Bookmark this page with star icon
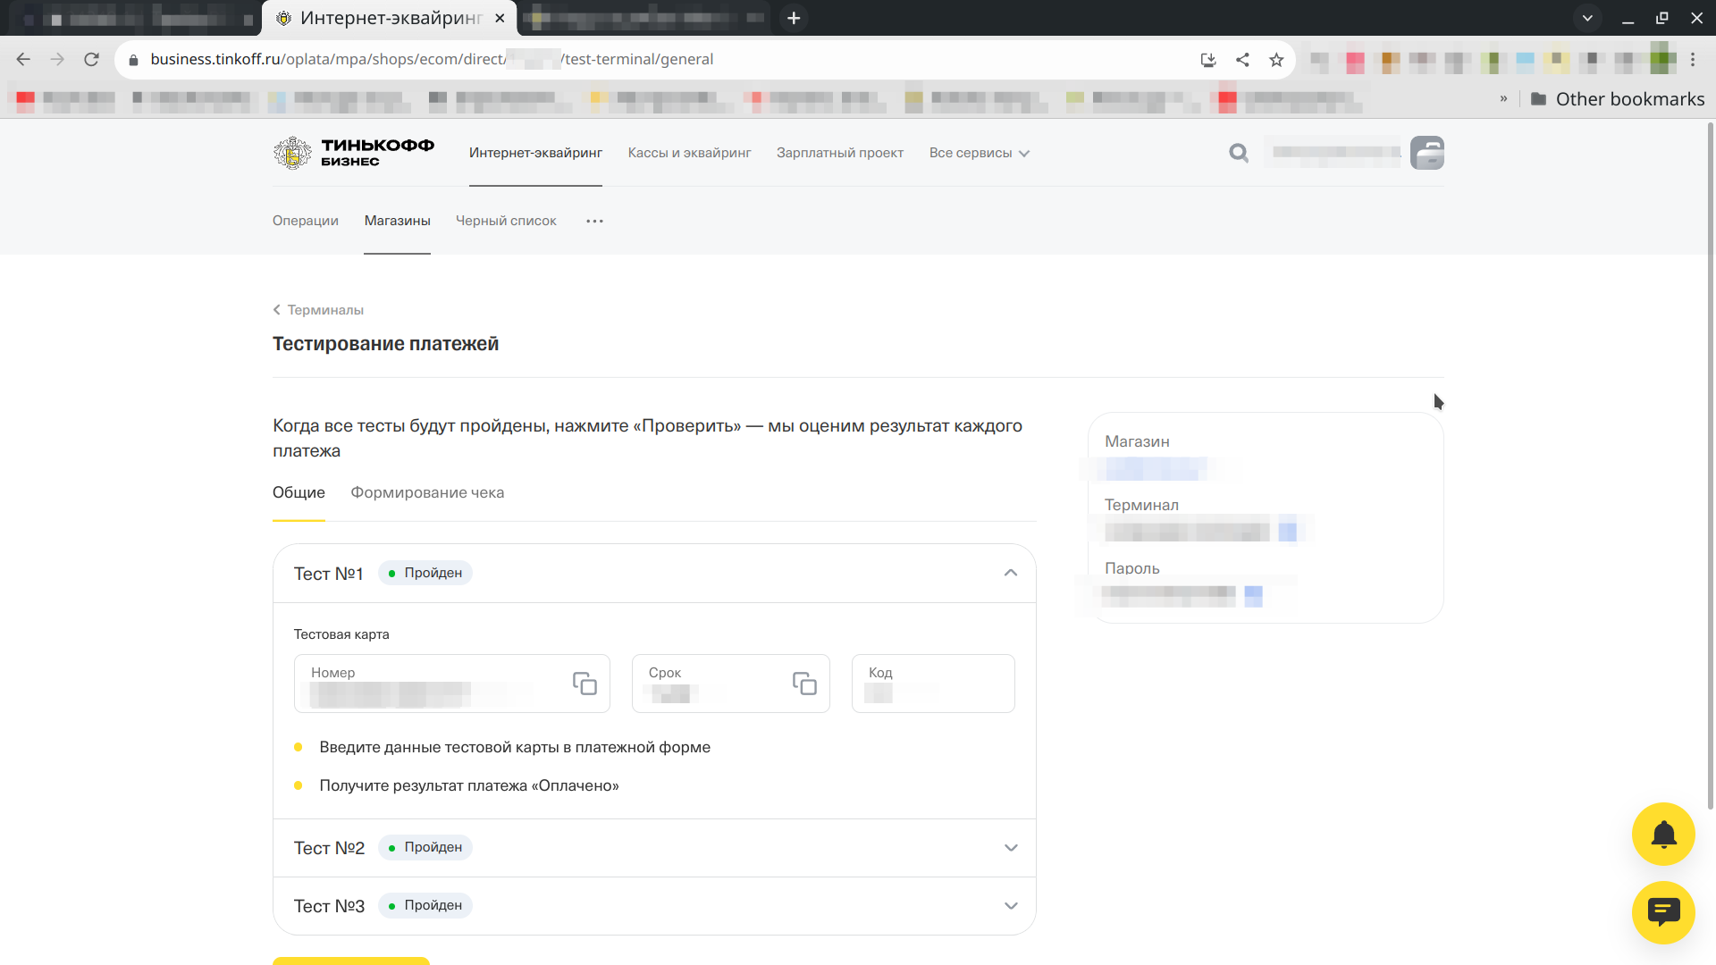 coord(1276,60)
